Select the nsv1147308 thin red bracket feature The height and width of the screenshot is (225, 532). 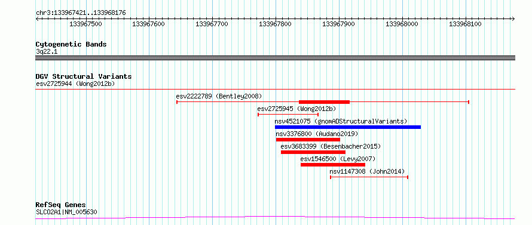pos(369,177)
